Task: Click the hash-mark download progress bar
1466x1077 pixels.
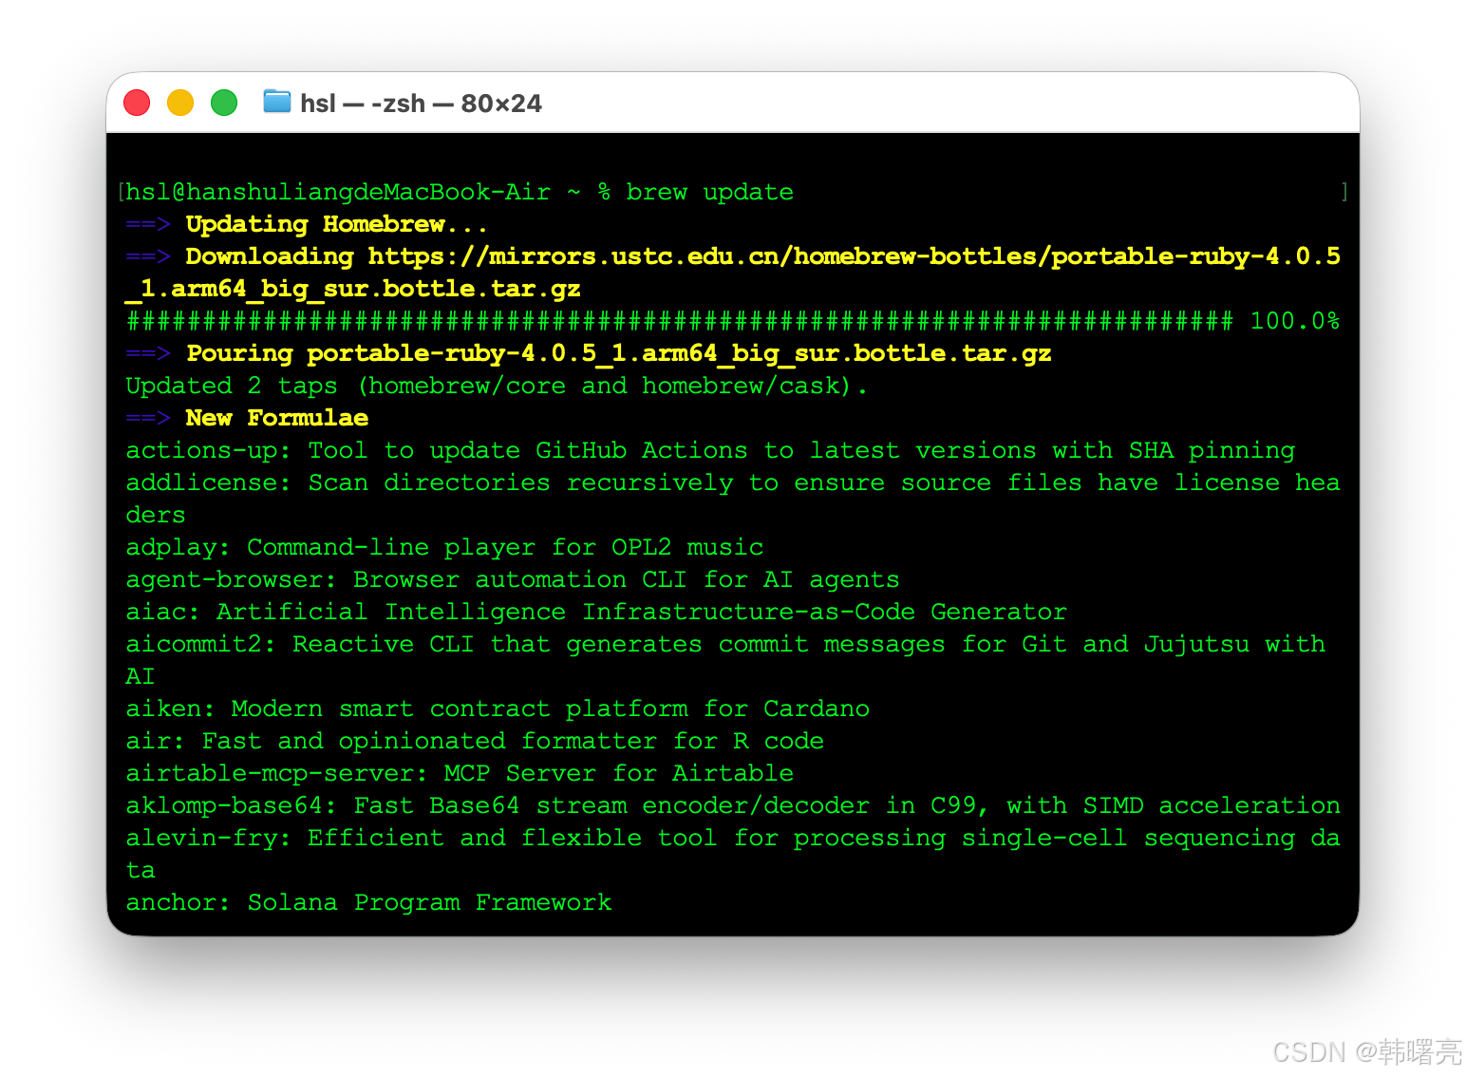Action: coord(680,321)
